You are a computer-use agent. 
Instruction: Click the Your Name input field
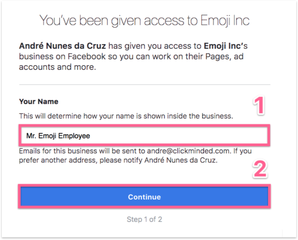pyautogui.click(x=144, y=136)
